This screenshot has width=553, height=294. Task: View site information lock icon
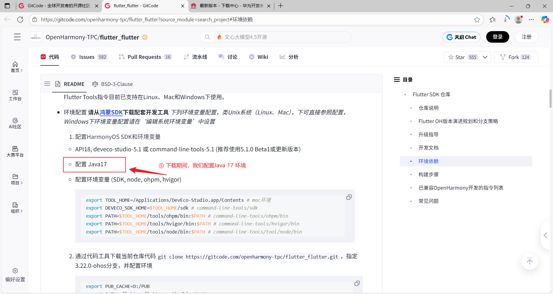tap(35, 19)
